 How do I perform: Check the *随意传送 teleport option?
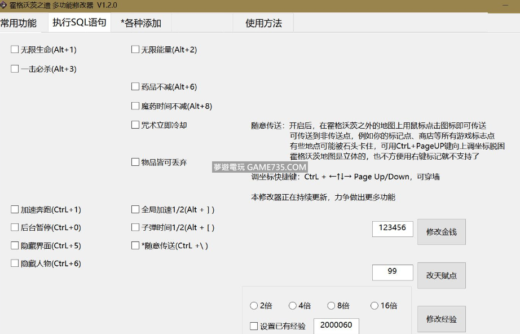[135, 245]
